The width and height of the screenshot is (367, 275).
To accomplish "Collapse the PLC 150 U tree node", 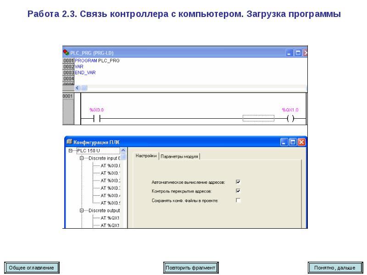I will point(70,150).
